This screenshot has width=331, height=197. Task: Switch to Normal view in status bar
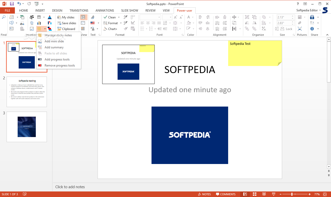point(245,194)
